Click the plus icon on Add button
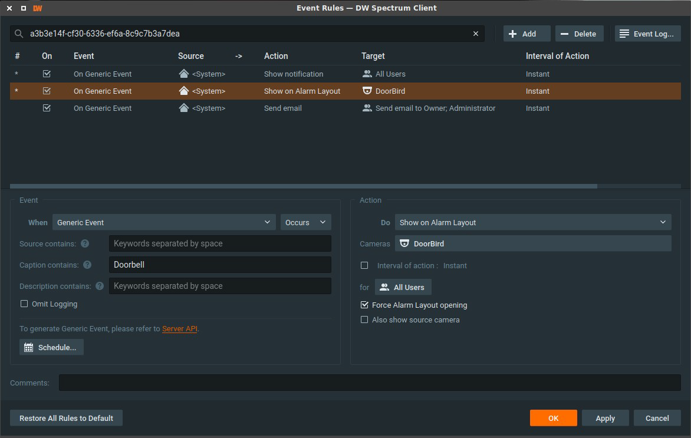Image resolution: width=691 pixels, height=438 pixels. coord(512,34)
